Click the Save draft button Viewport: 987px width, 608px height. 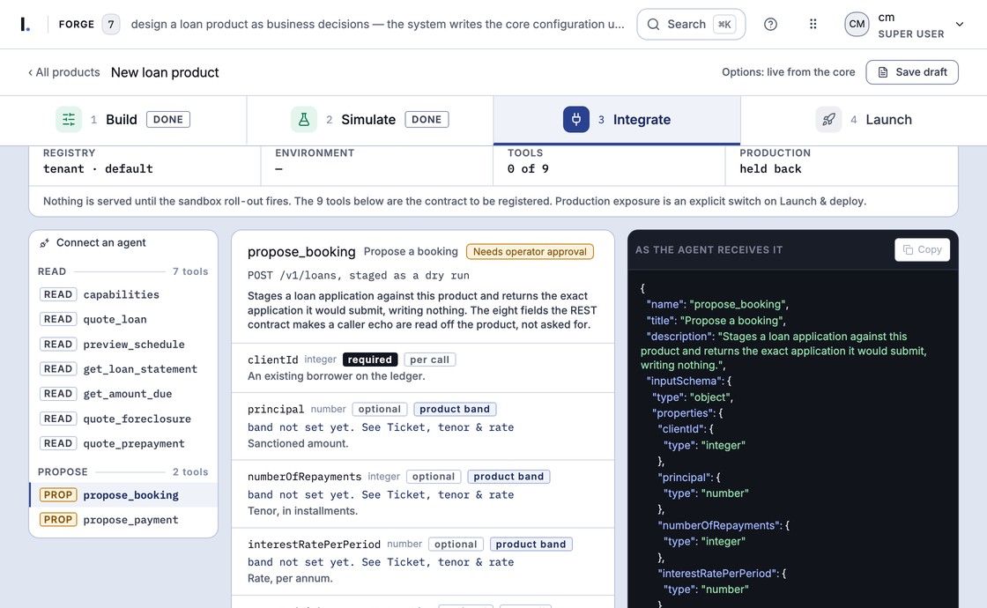click(911, 72)
